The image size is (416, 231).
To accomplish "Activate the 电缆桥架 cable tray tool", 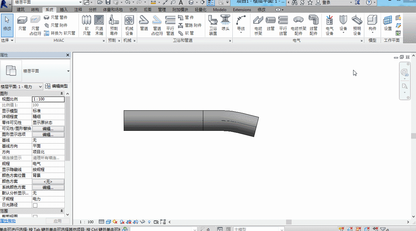I will click(258, 25).
